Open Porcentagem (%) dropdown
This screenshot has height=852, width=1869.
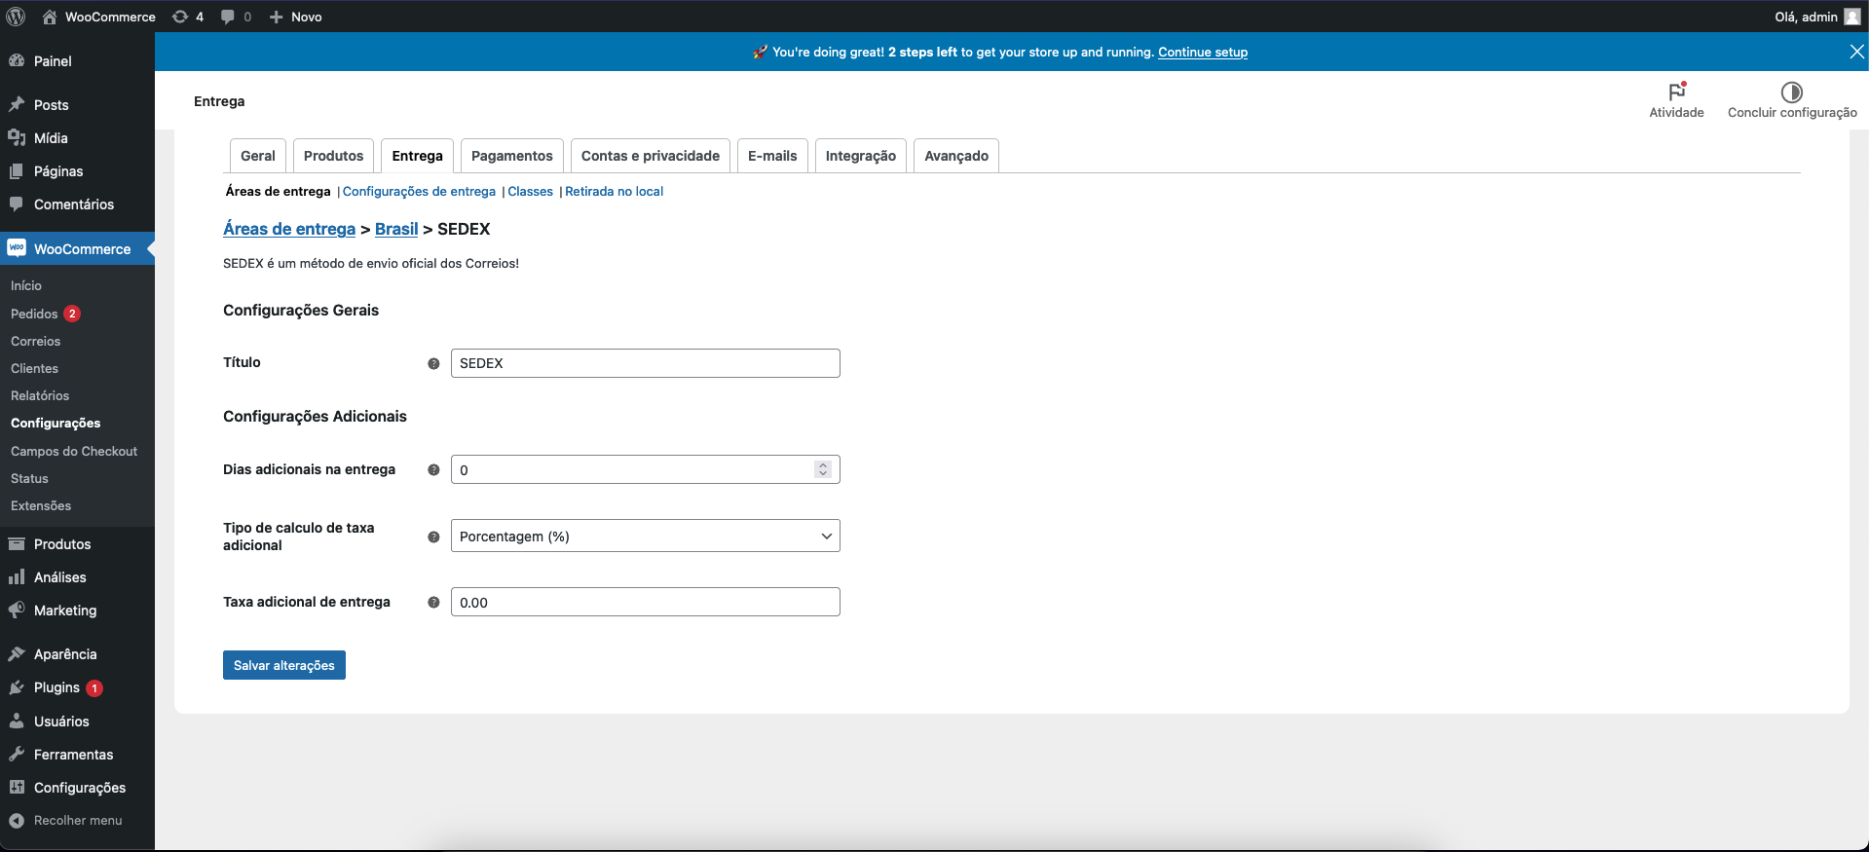pos(645,536)
